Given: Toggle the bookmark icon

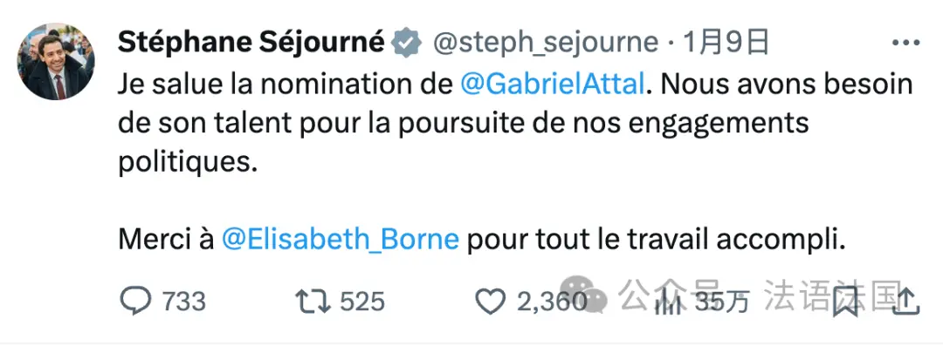Looking at the screenshot, I should click(845, 302).
